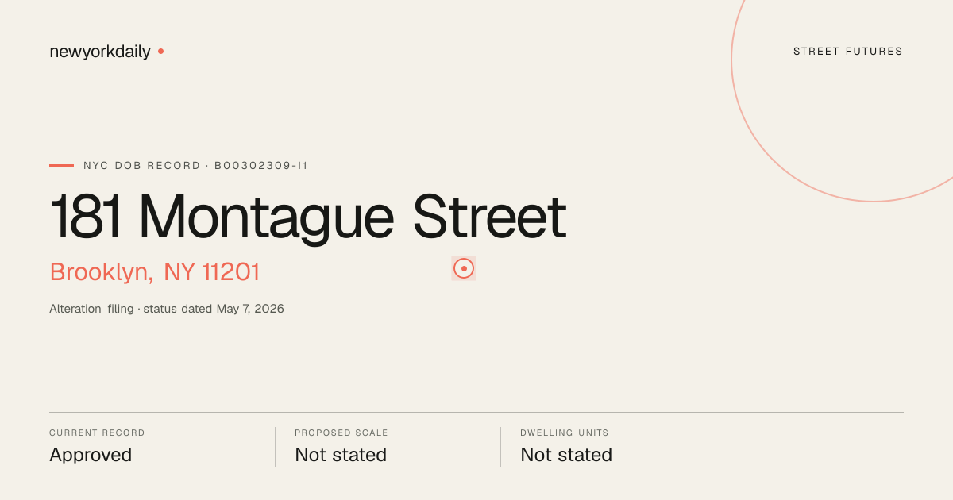Click the PROPOSED SCALE label
The image size is (953, 500).
point(341,433)
